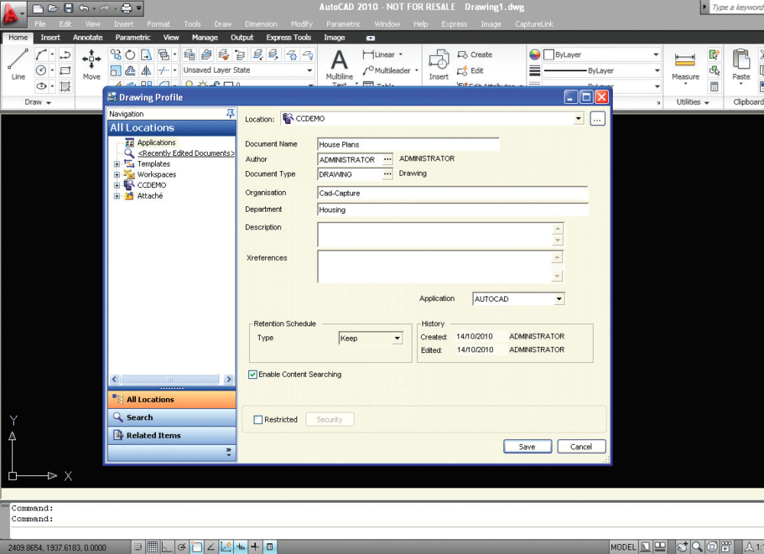Viewport: 764px width, 554px height.
Task: Expand the Workspaces tree node
Action: click(x=117, y=174)
